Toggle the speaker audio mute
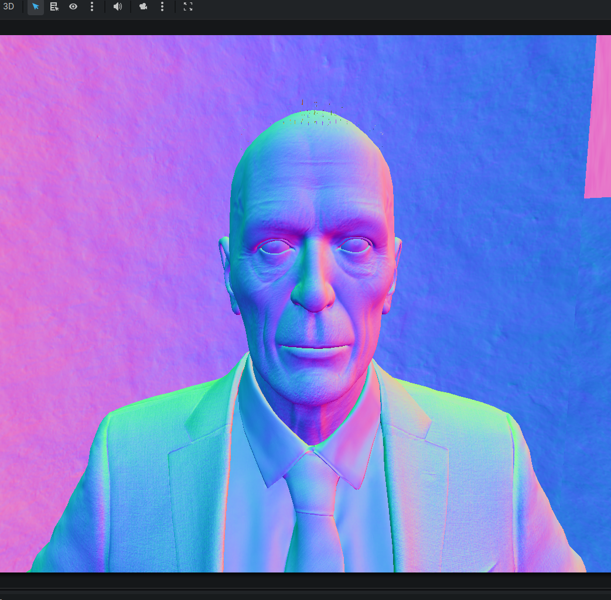611x600 pixels. pyautogui.click(x=117, y=6)
